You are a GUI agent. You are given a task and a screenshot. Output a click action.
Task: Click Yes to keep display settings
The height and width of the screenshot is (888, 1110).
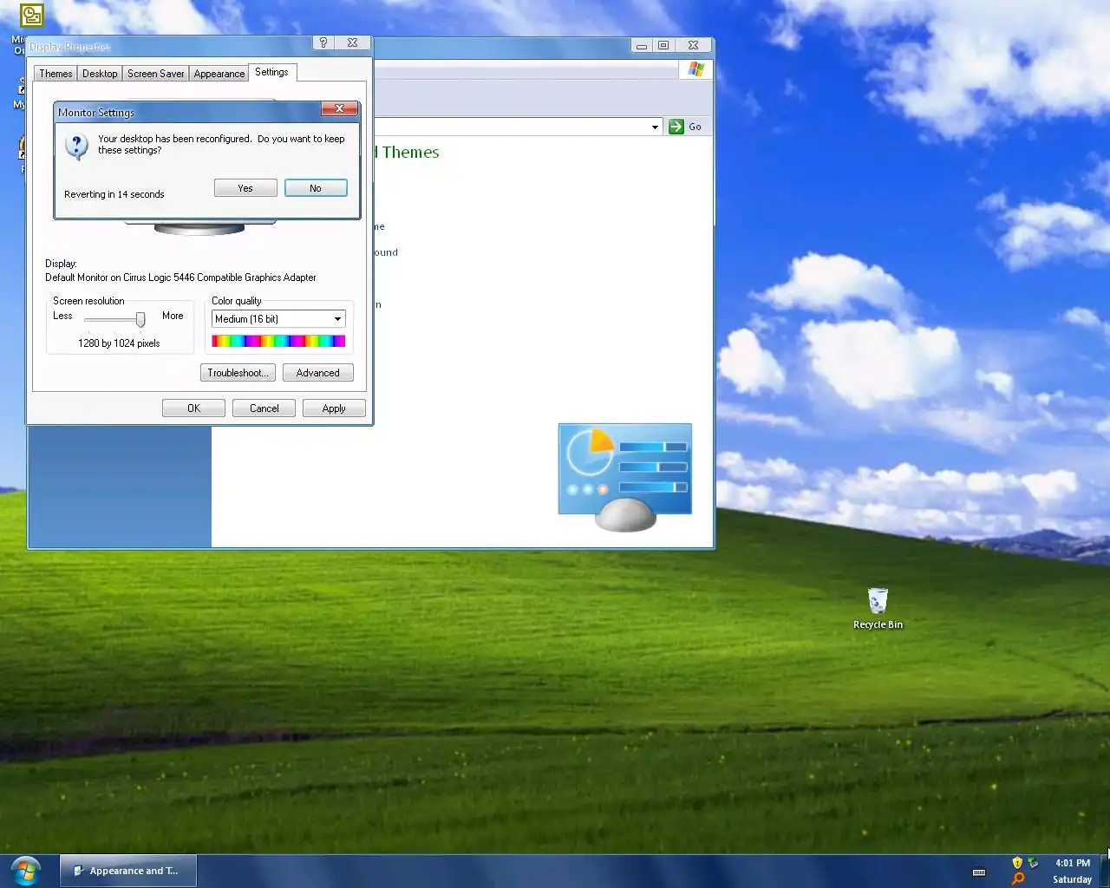[x=245, y=188]
